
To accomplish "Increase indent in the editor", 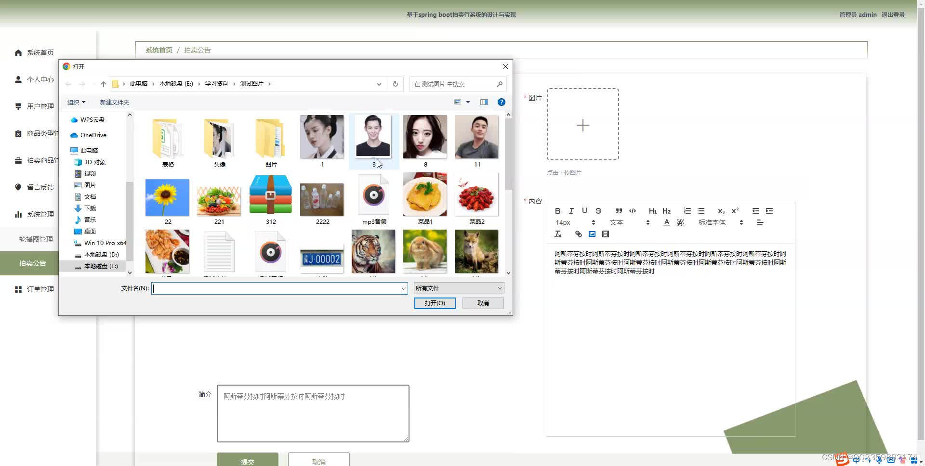I will 769,211.
